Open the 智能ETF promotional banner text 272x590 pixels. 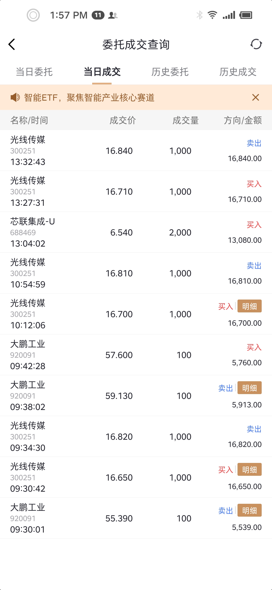pyautogui.click(x=89, y=98)
